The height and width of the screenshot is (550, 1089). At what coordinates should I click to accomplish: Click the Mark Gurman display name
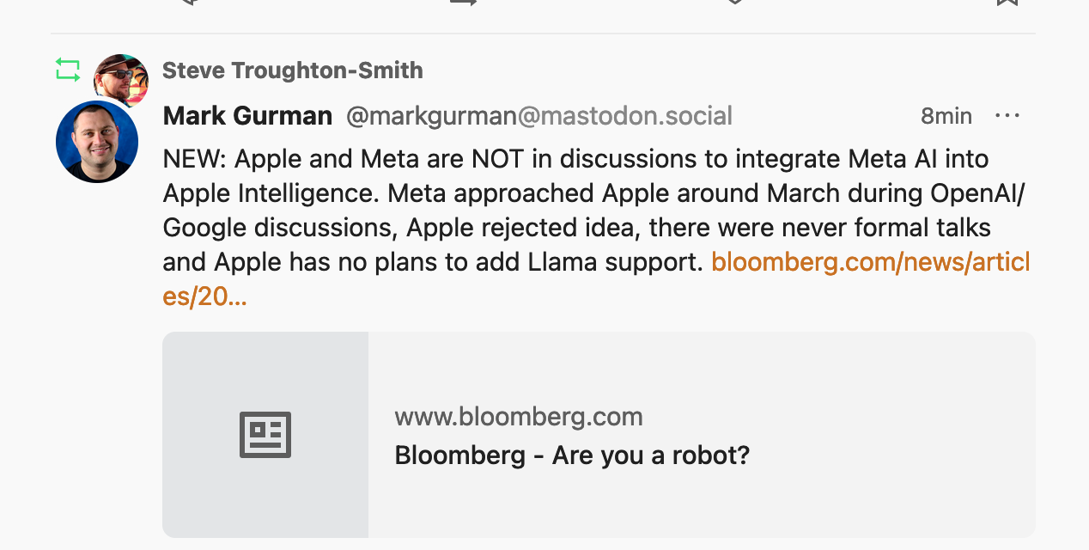tap(247, 116)
